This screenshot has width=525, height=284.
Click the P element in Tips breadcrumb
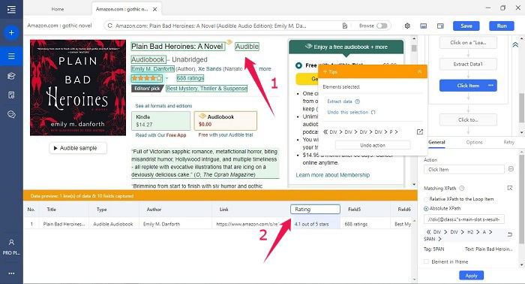[391, 132]
